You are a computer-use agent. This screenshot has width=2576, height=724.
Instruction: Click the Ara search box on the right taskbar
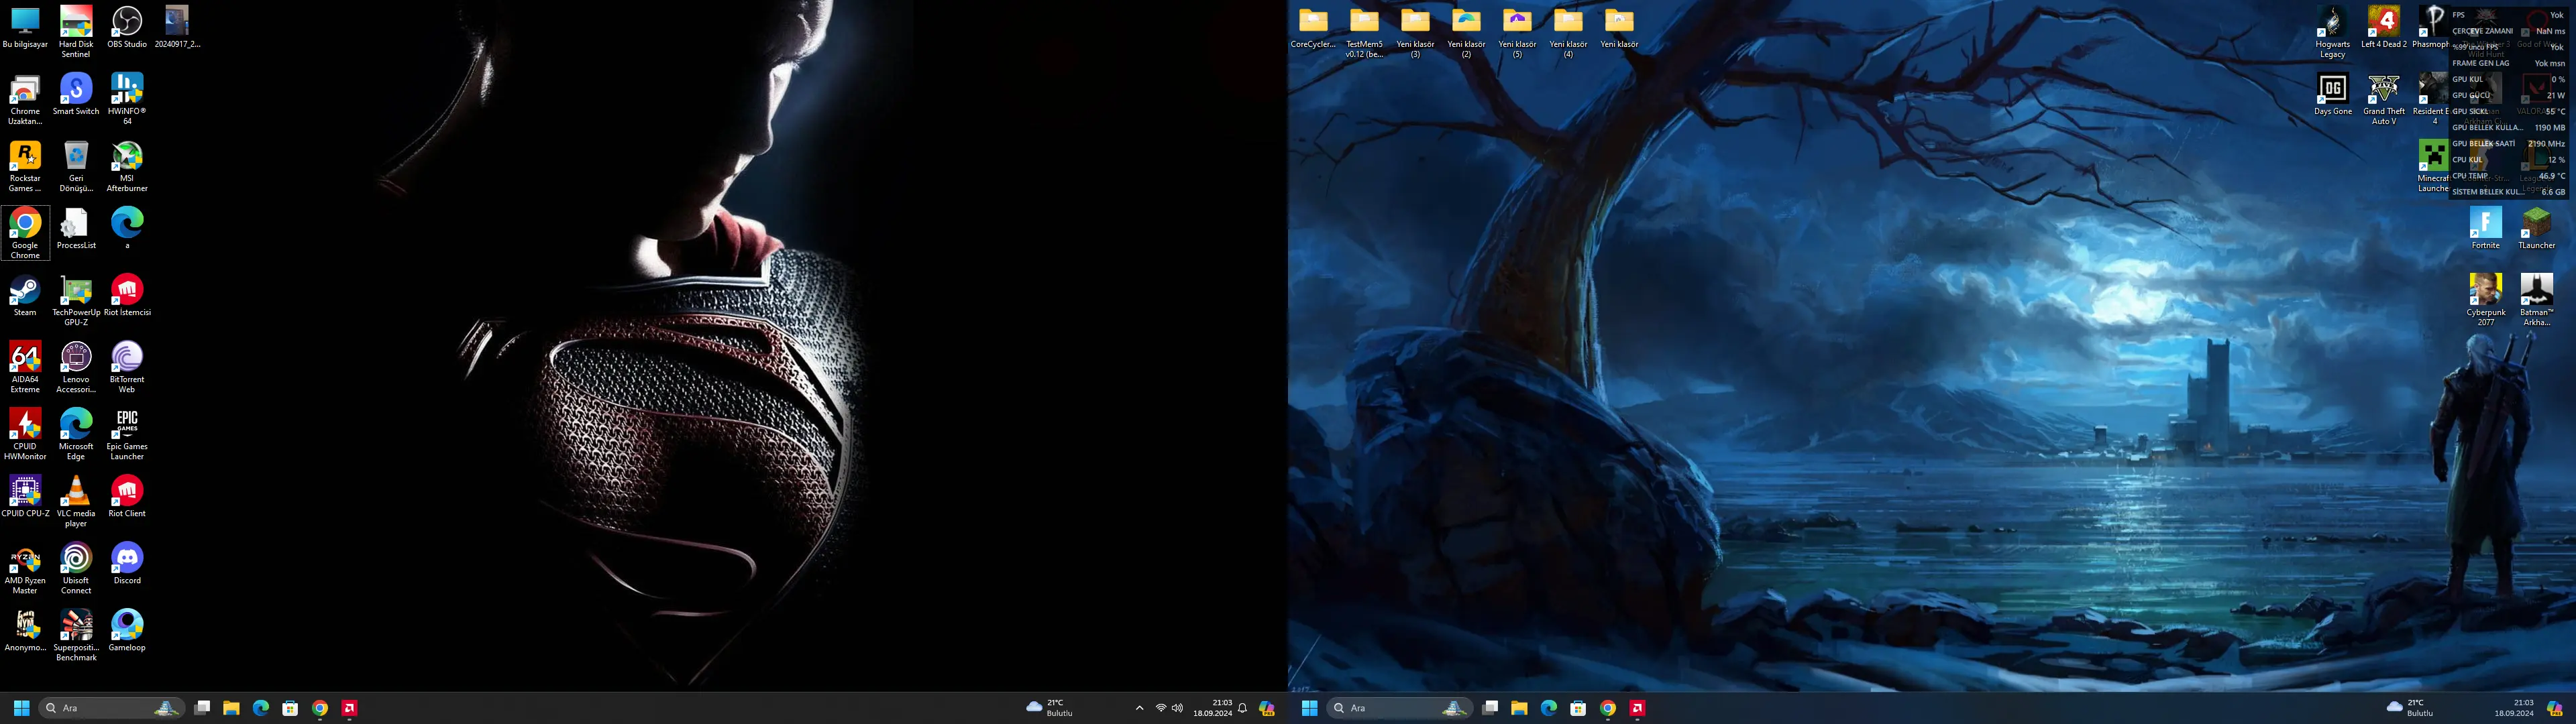click(x=1399, y=708)
